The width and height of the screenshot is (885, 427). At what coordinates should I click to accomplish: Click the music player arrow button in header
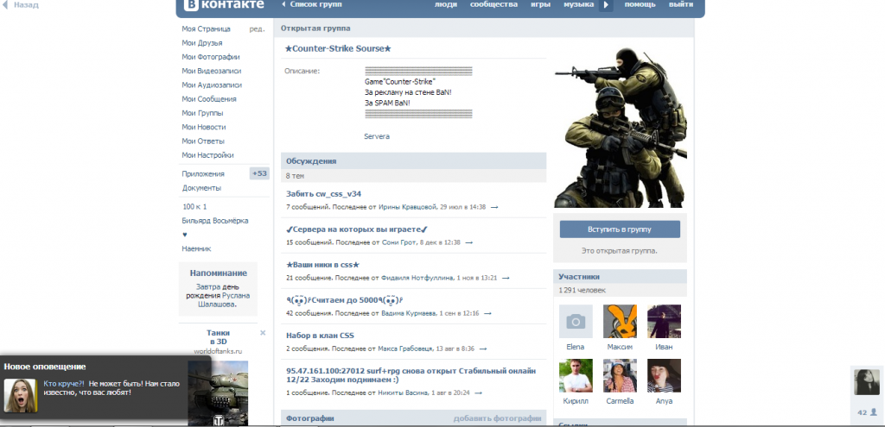pyautogui.click(x=607, y=5)
